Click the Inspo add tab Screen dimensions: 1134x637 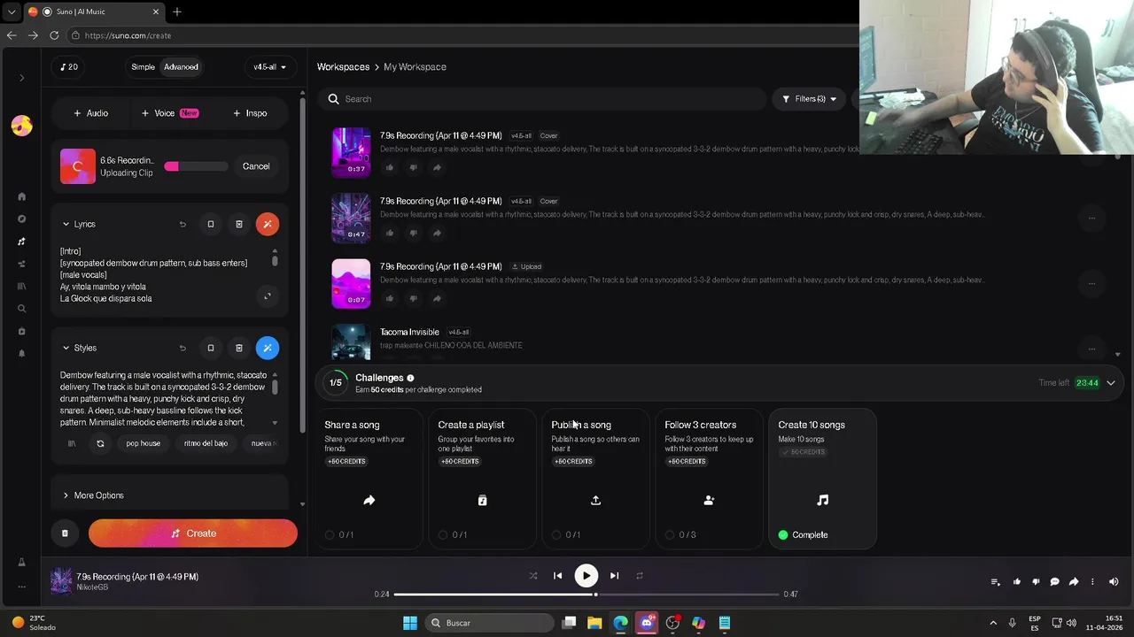point(250,113)
